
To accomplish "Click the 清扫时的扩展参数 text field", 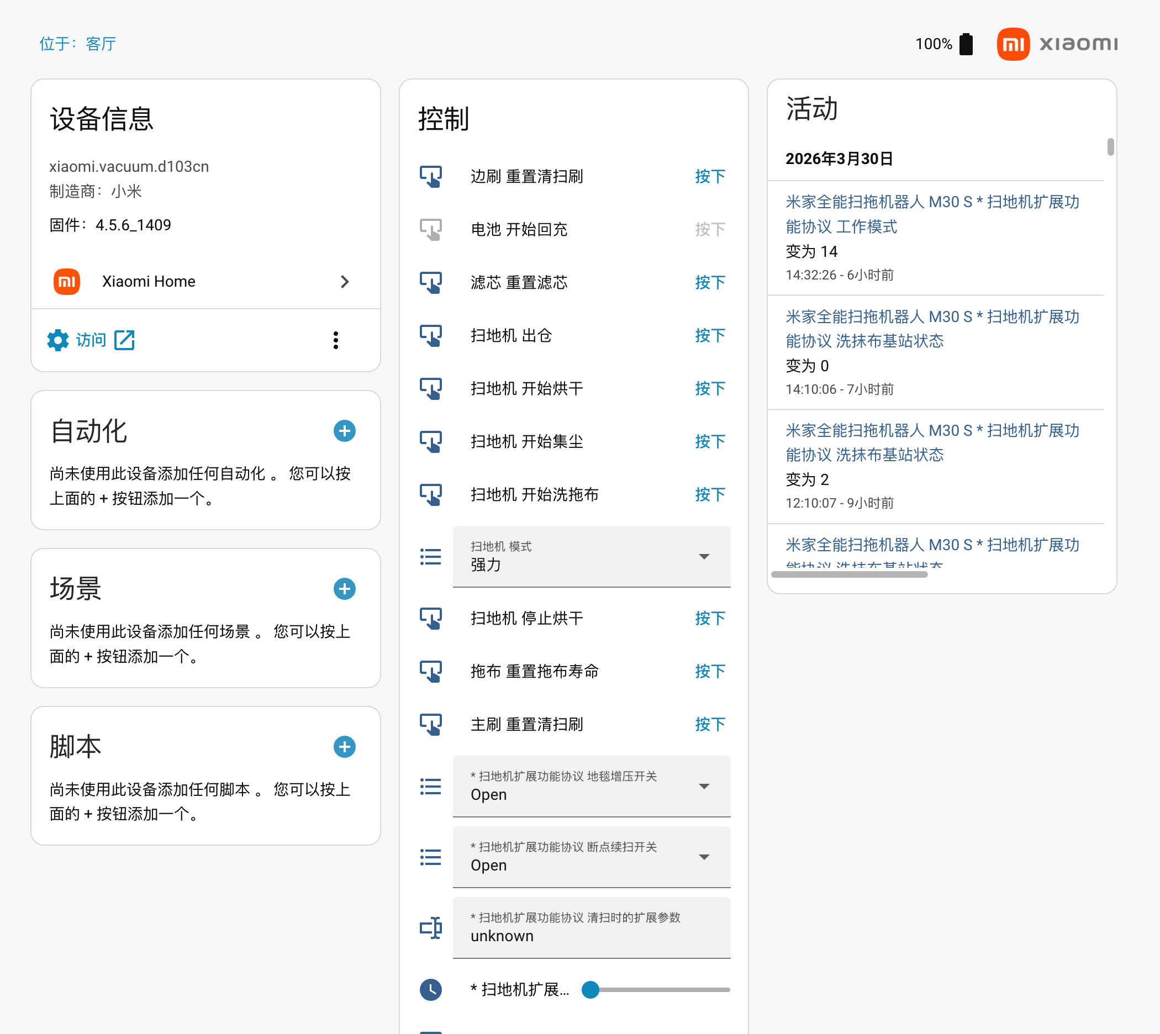I will (591, 928).
